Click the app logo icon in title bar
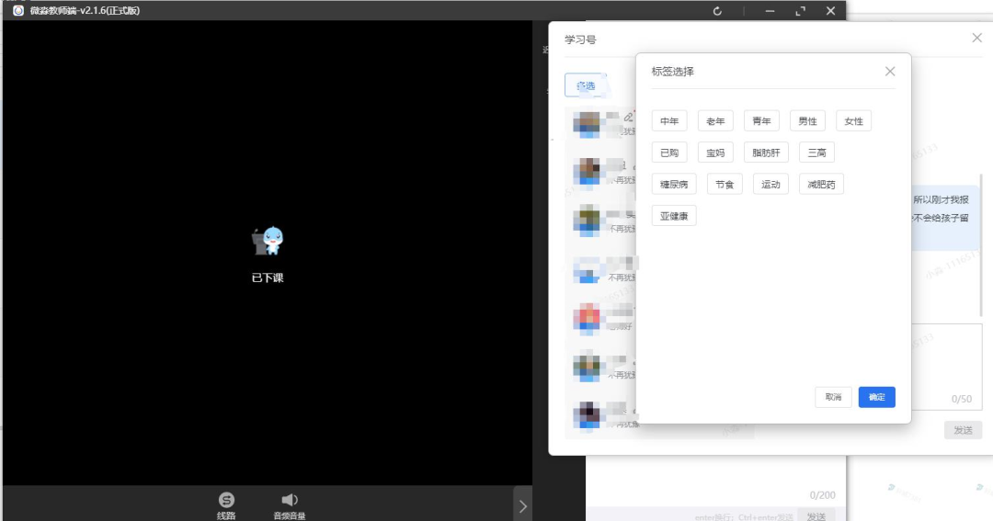Image resolution: width=993 pixels, height=521 pixels. tap(17, 11)
